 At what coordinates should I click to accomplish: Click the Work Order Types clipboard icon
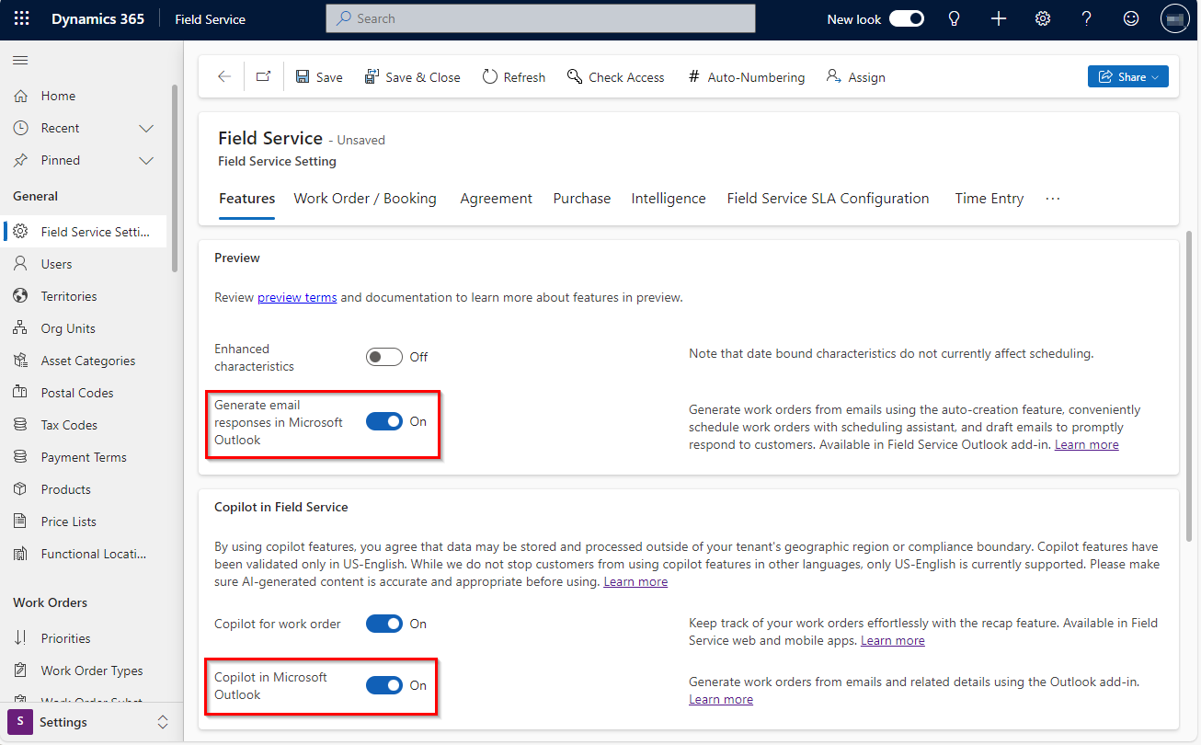pyautogui.click(x=21, y=670)
